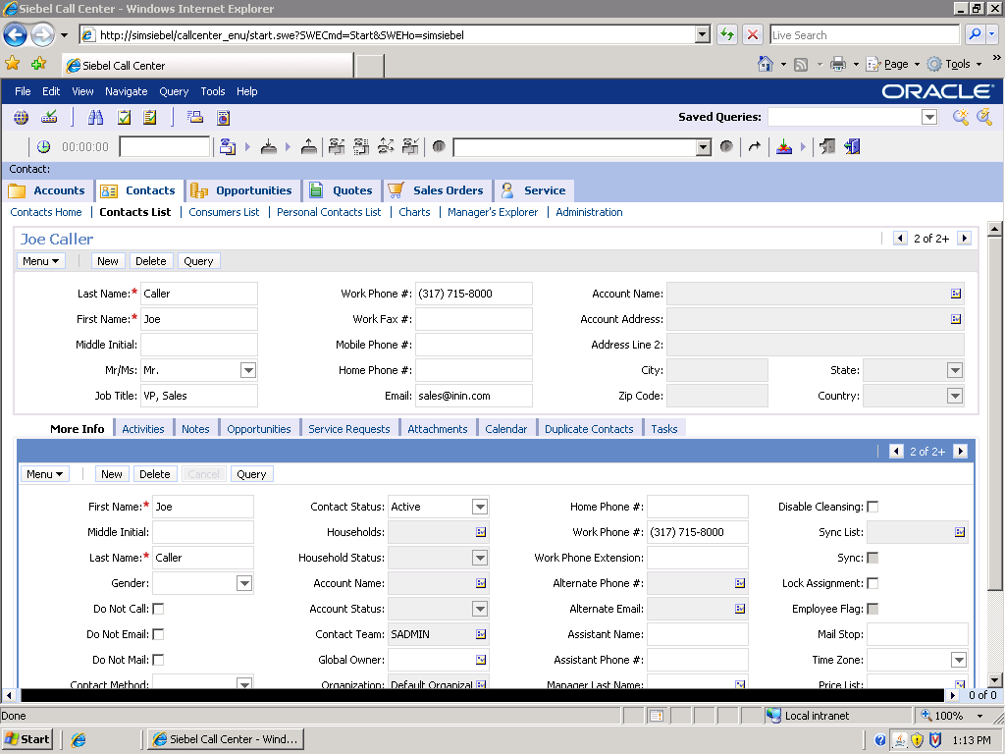Click the curved arrow forward icon
The width and height of the screenshot is (1005, 754).
754,147
